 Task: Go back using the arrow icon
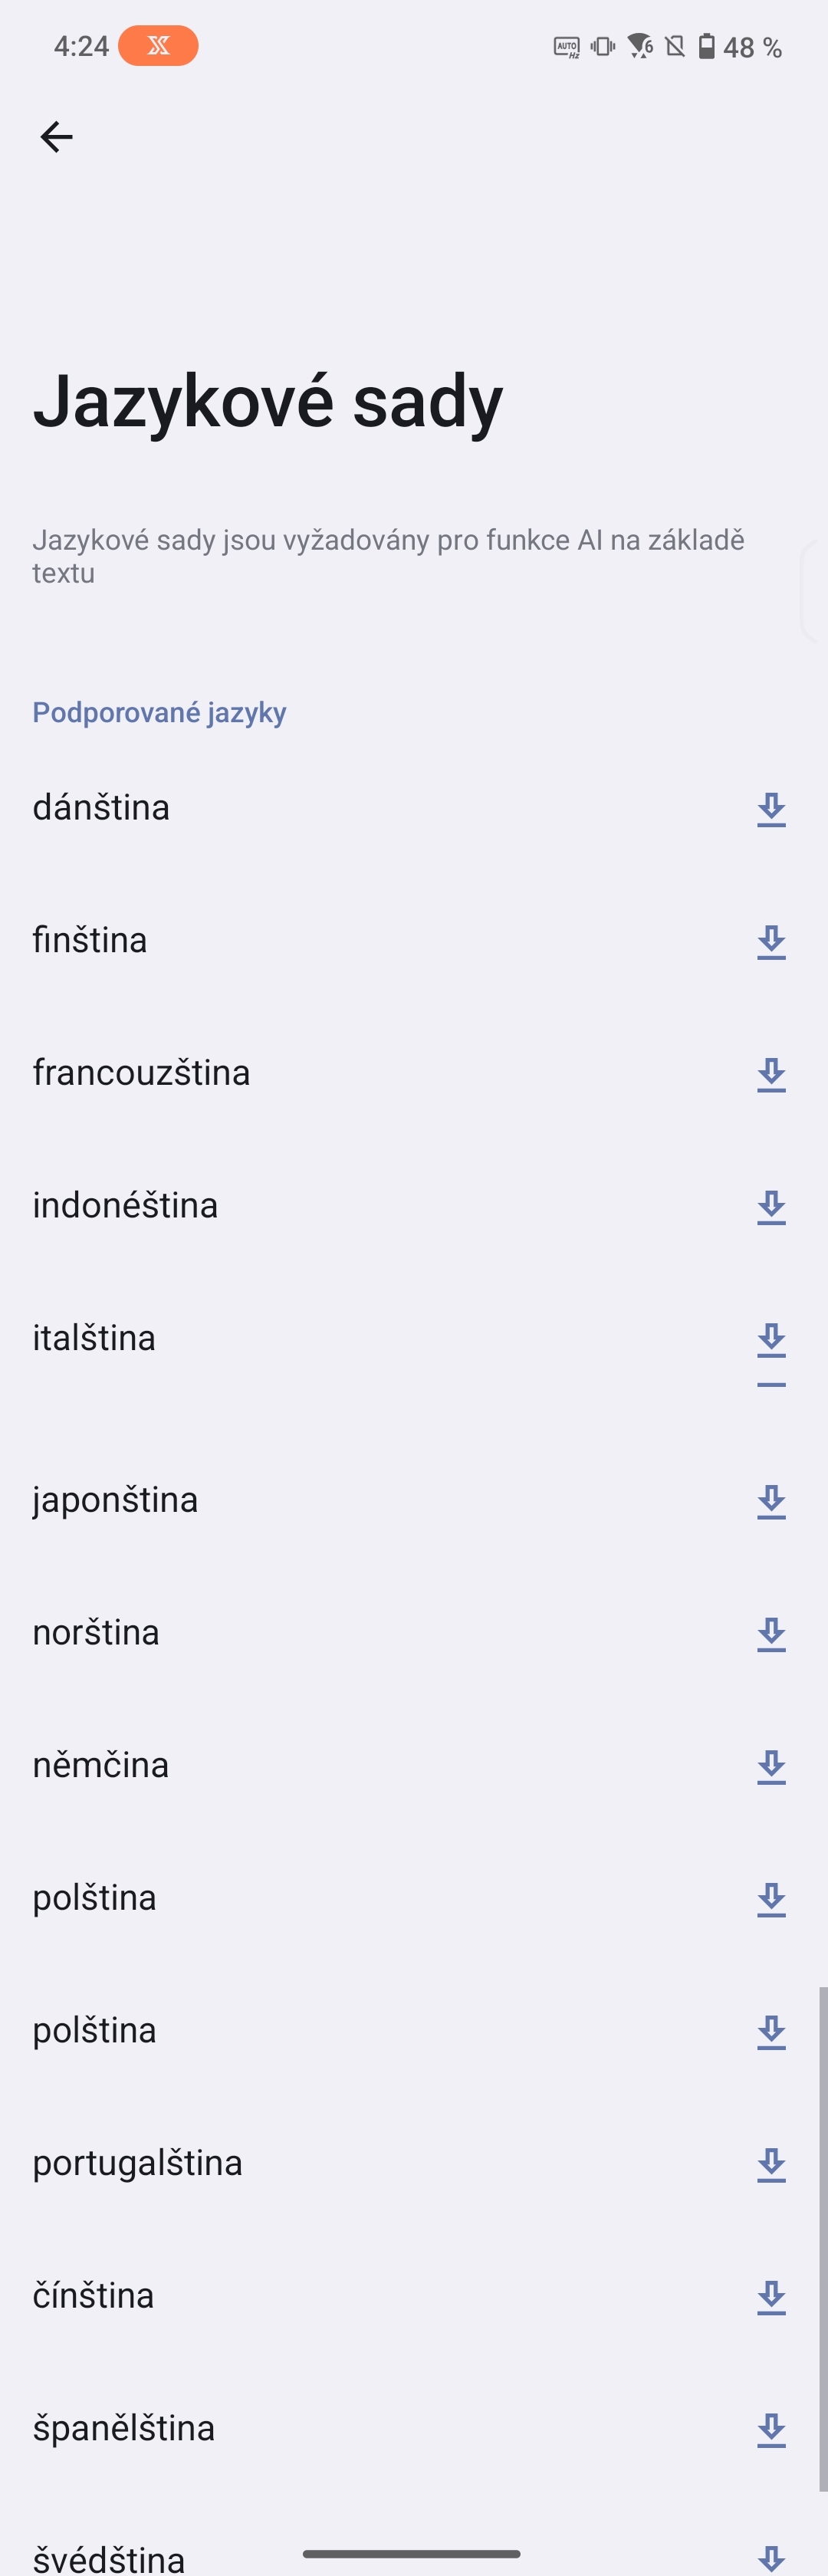[x=56, y=137]
